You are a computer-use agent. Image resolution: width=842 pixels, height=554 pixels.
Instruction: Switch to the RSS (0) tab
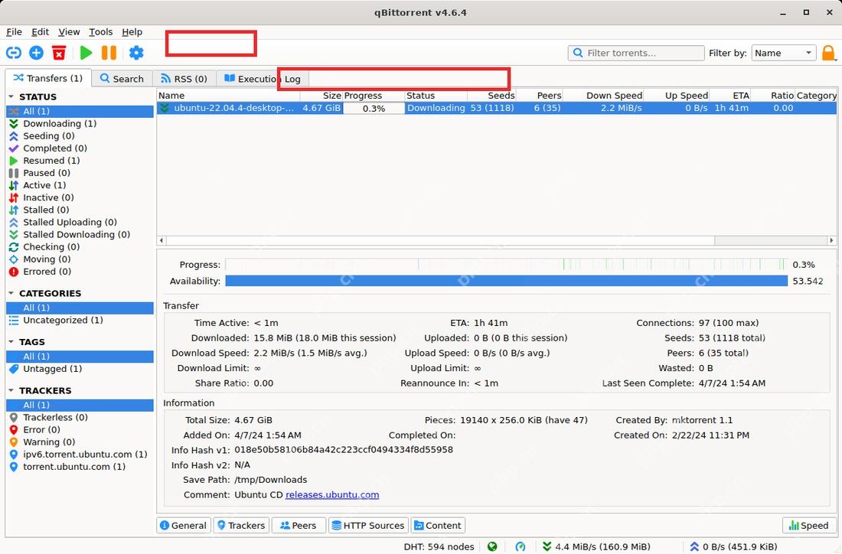184,79
